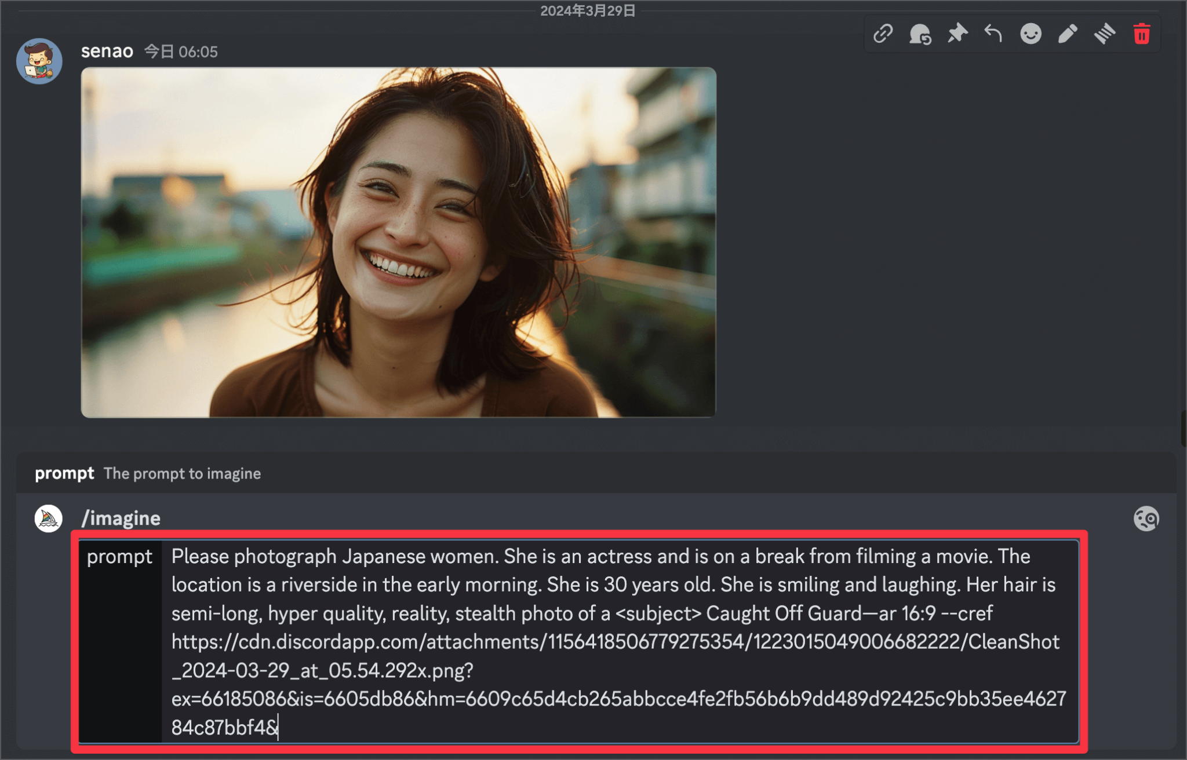The width and height of the screenshot is (1187, 760).
Task: Copy the message link via chain icon
Action: click(884, 34)
